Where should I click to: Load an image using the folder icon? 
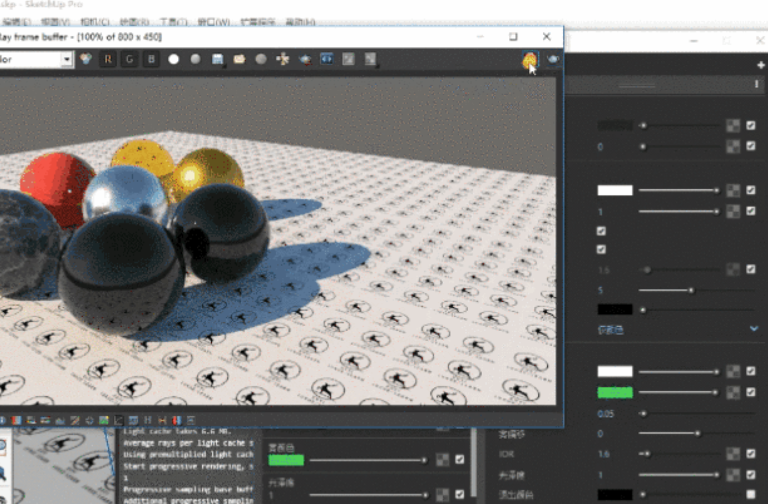click(x=239, y=59)
